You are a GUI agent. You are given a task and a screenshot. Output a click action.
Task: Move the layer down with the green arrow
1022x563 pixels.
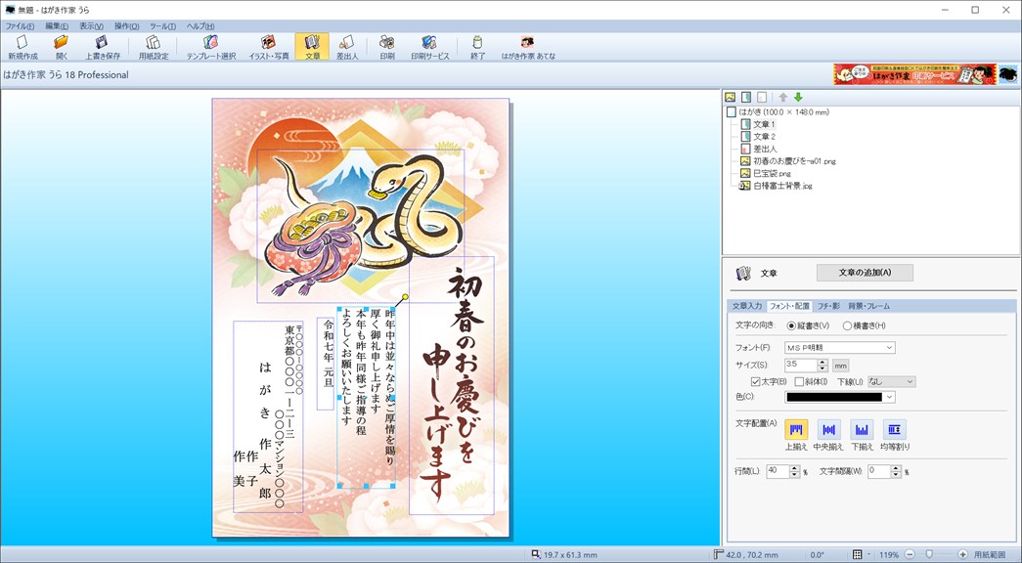[798, 97]
